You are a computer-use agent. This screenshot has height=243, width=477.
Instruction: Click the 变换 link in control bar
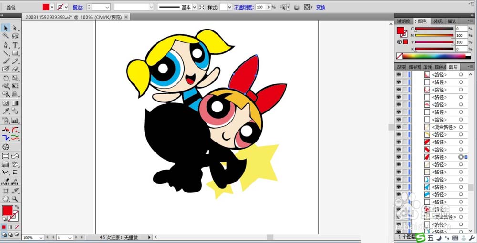click(x=321, y=7)
